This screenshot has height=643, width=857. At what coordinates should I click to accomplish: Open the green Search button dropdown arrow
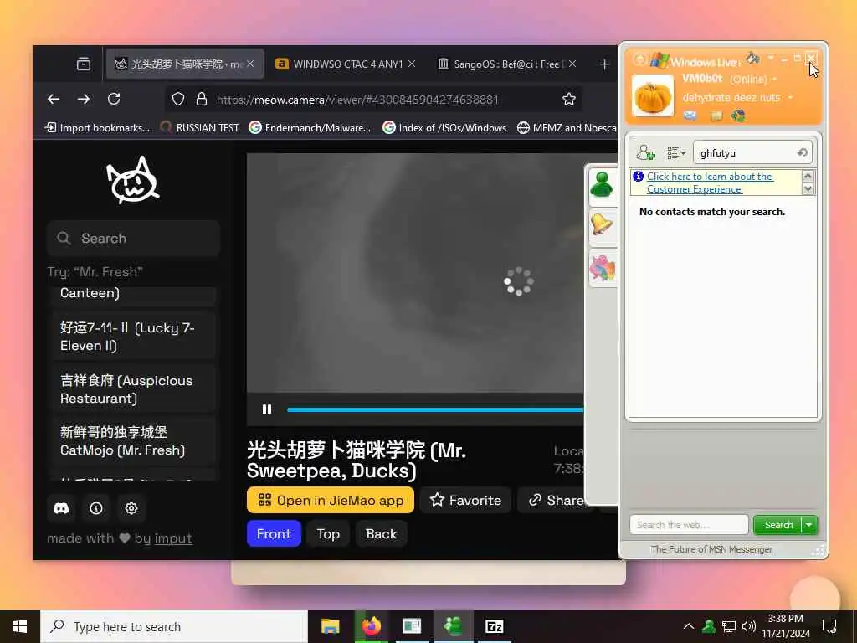[x=809, y=525]
